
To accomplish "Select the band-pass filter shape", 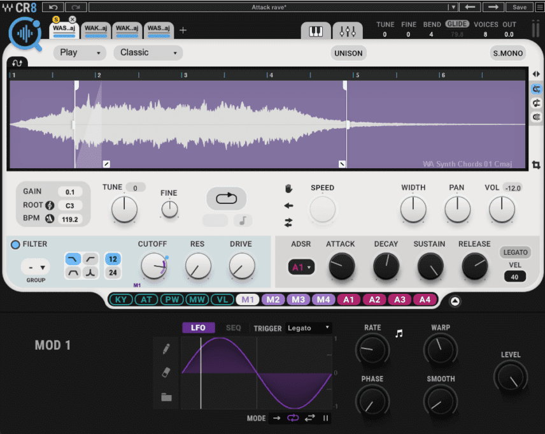I will [x=73, y=273].
